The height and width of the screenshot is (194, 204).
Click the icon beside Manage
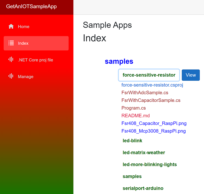11,76
